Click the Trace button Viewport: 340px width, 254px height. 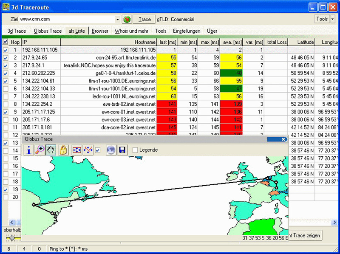pos(144,20)
